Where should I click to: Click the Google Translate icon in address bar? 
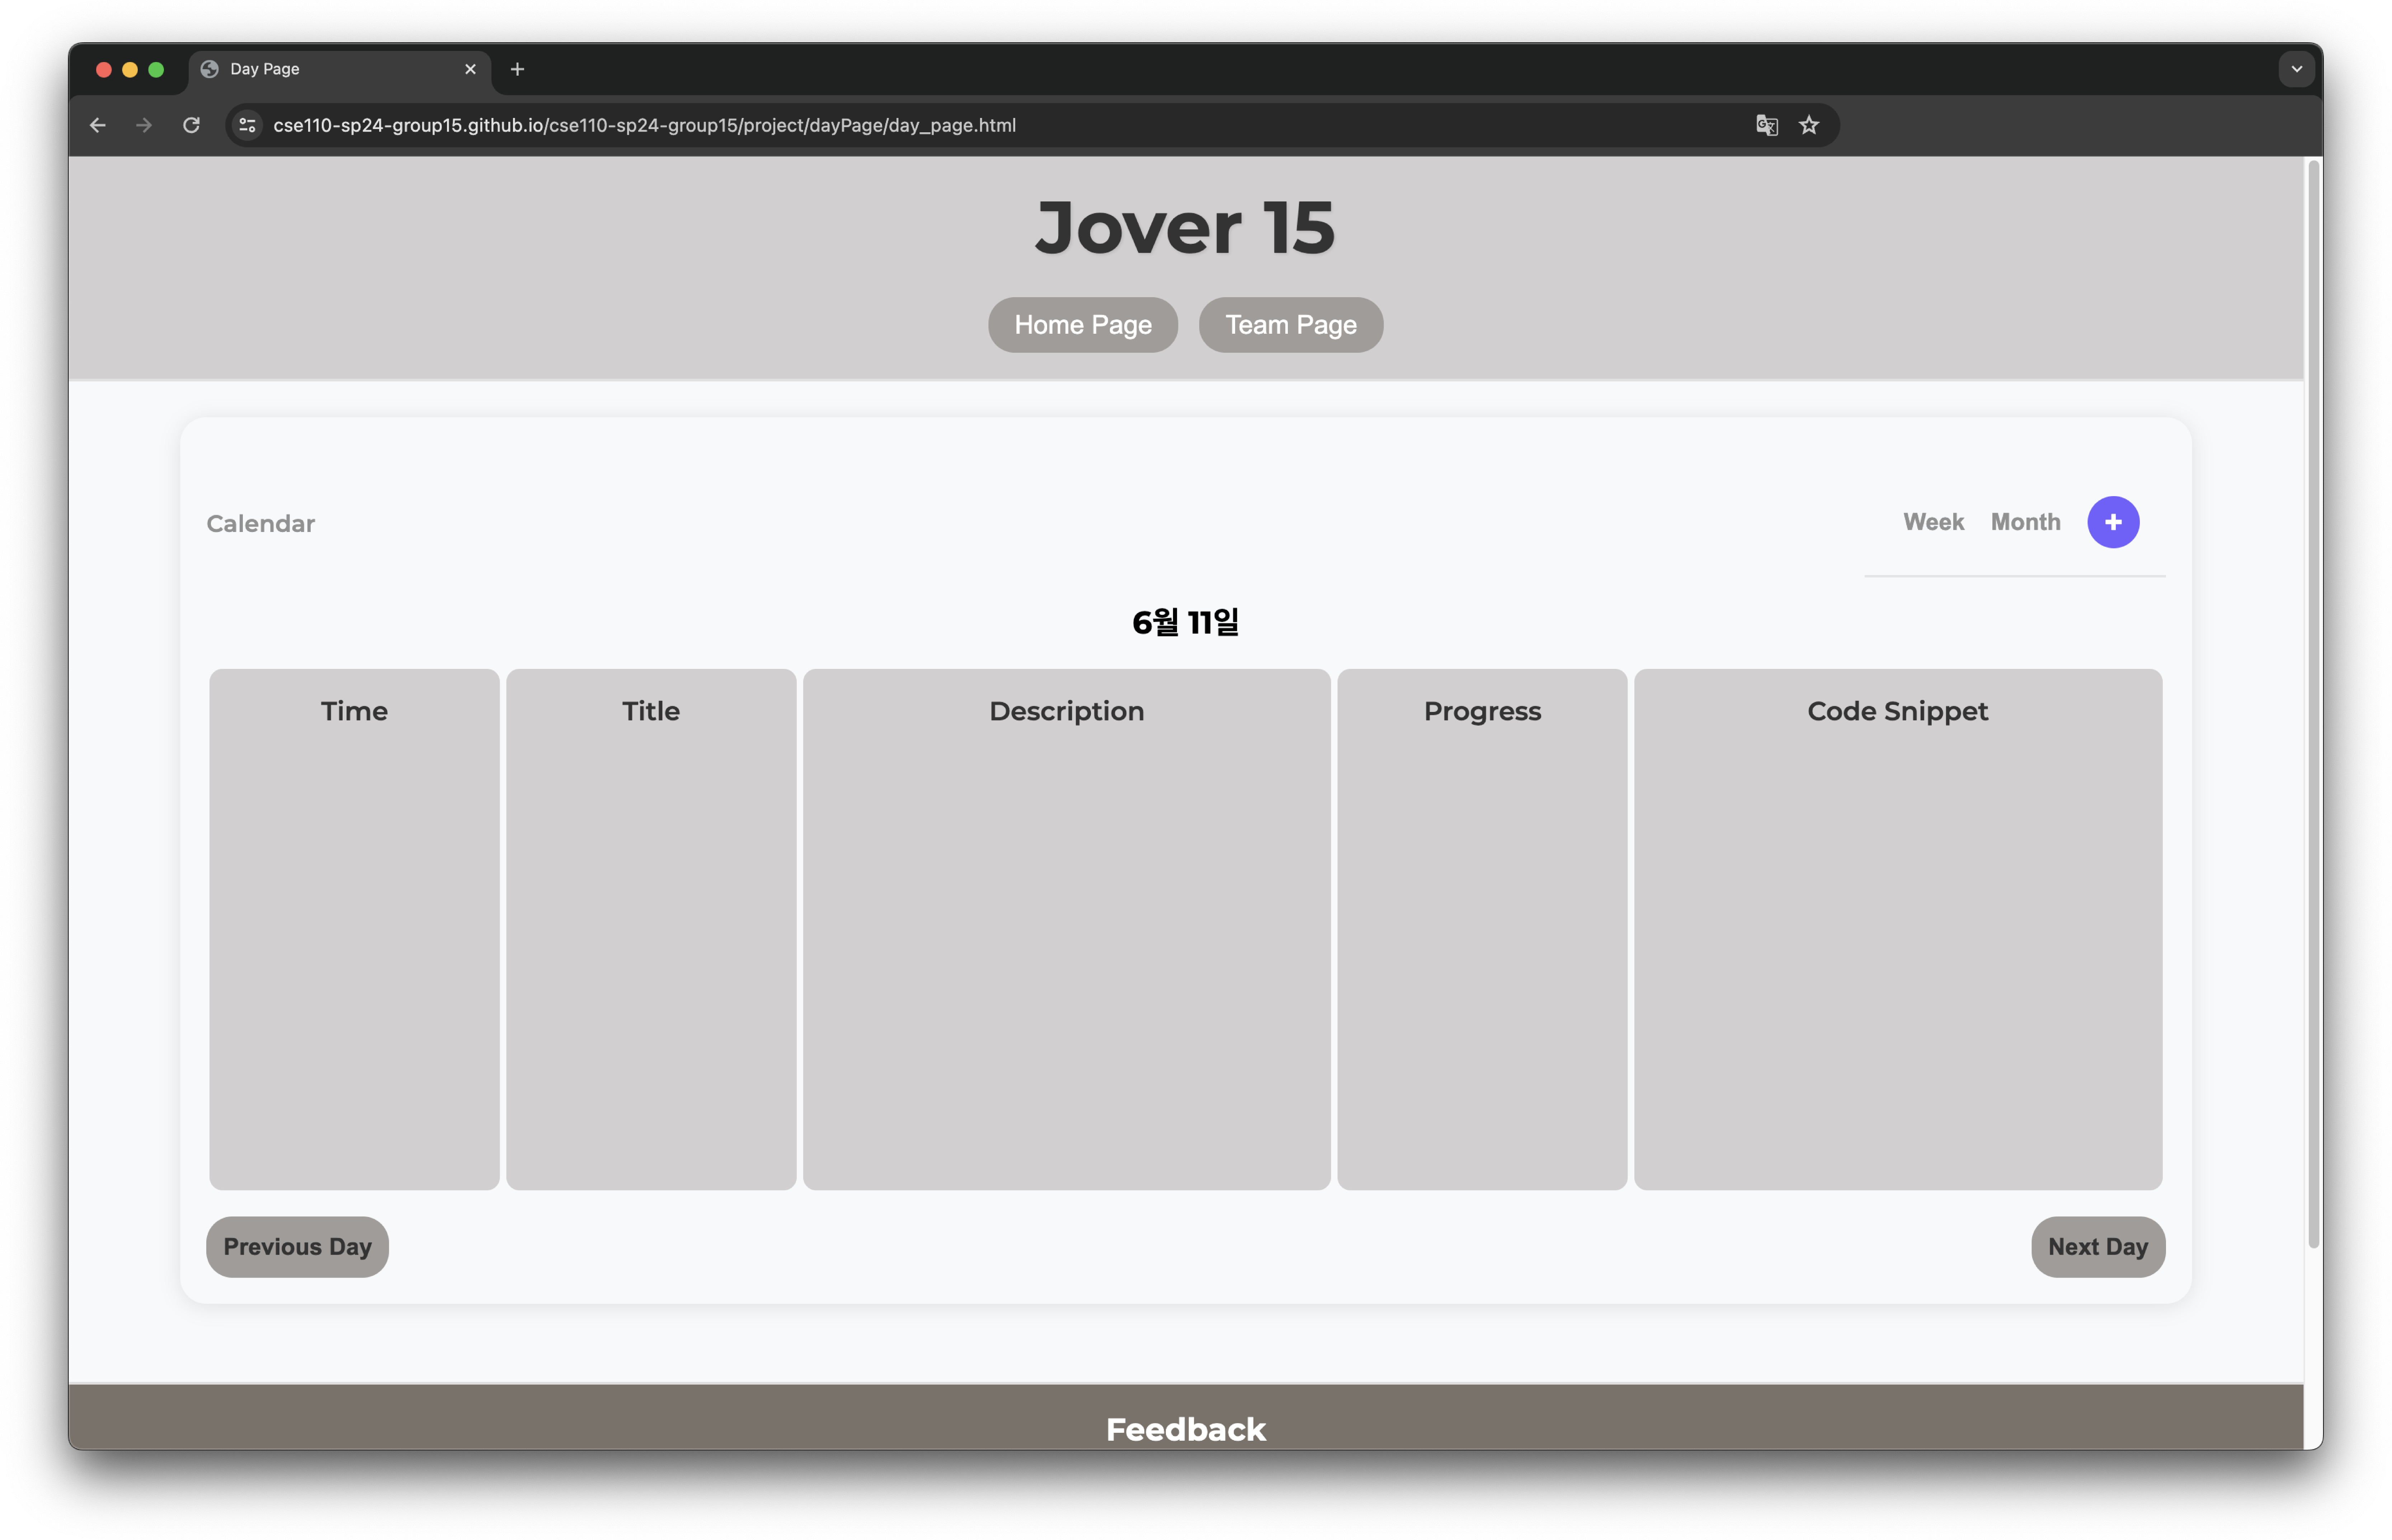pos(1767,125)
